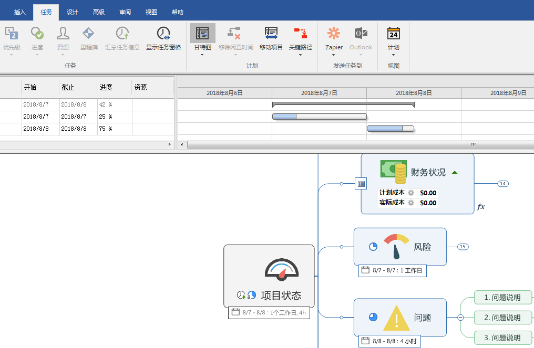Image resolution: width=534 pixels, height=348 pixels.
Task: Click the 计划 calendar view icon
Action: (x=394, y=33)
